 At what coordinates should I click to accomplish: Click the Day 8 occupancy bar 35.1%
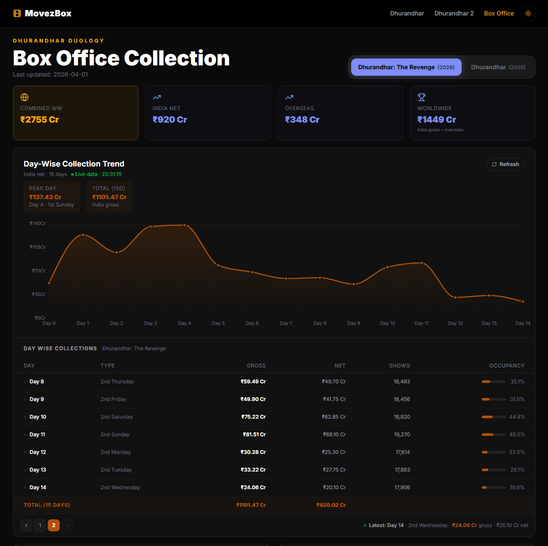[494, 382]
